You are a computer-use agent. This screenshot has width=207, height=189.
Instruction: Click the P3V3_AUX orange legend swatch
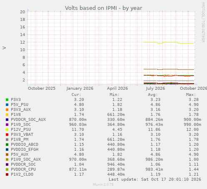pos(7,110)
